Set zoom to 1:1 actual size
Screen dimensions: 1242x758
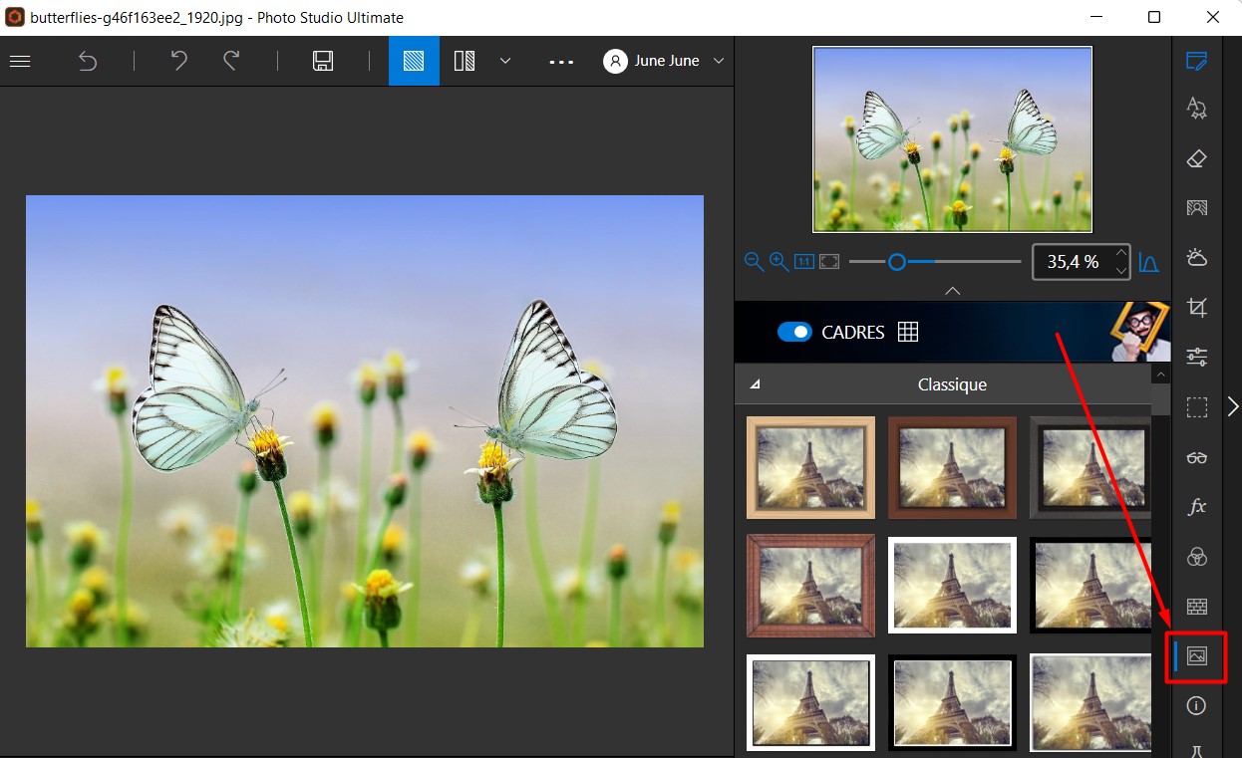[x=804, y=262]
